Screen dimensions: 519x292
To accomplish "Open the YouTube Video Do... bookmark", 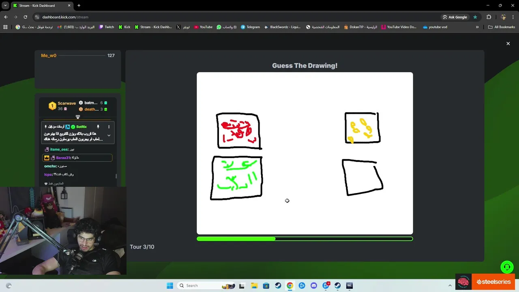I will [399, 27].
